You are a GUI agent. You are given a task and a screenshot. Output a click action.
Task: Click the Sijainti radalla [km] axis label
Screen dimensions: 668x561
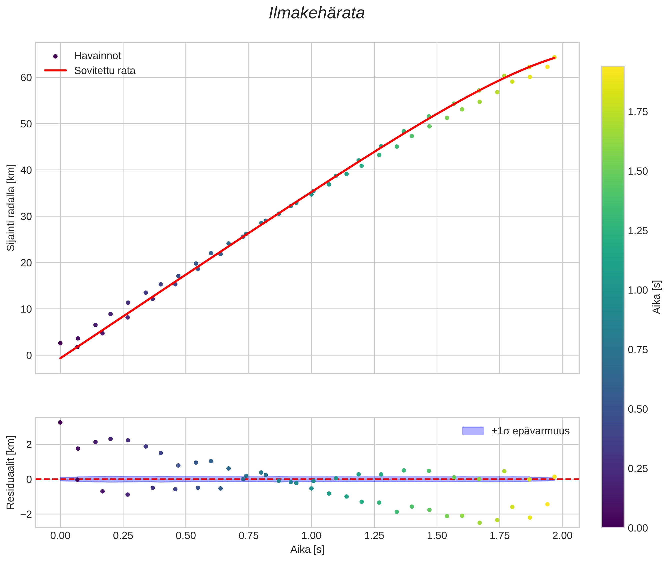tap(11, 207)
